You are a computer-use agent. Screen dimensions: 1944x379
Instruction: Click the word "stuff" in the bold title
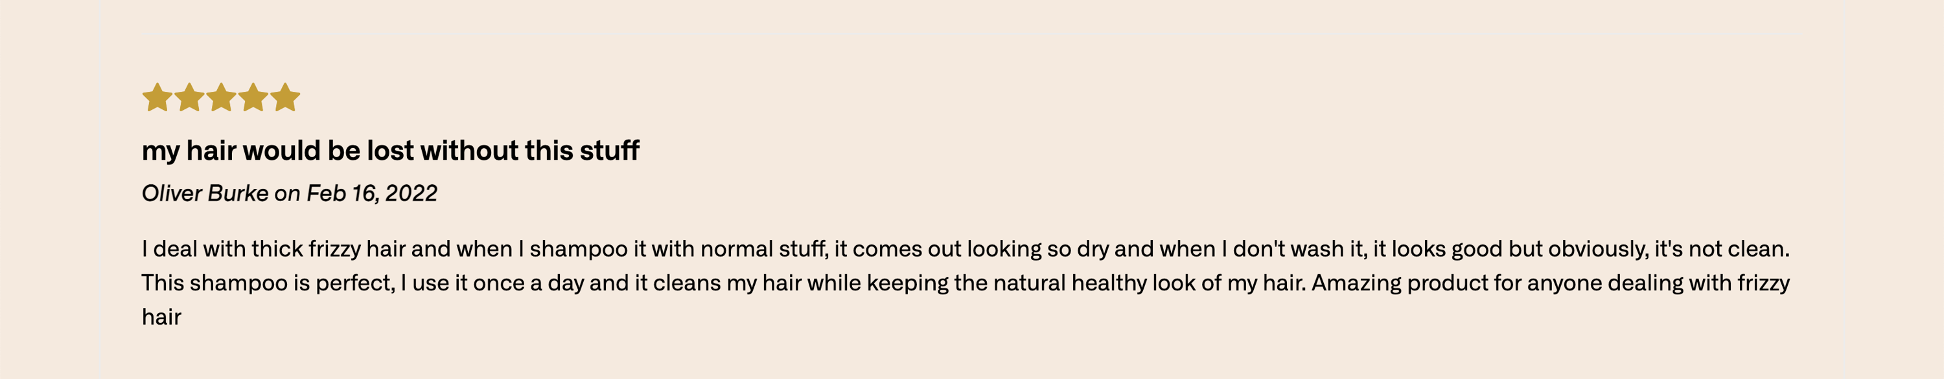pyautogui.click(x=609, y=151)
